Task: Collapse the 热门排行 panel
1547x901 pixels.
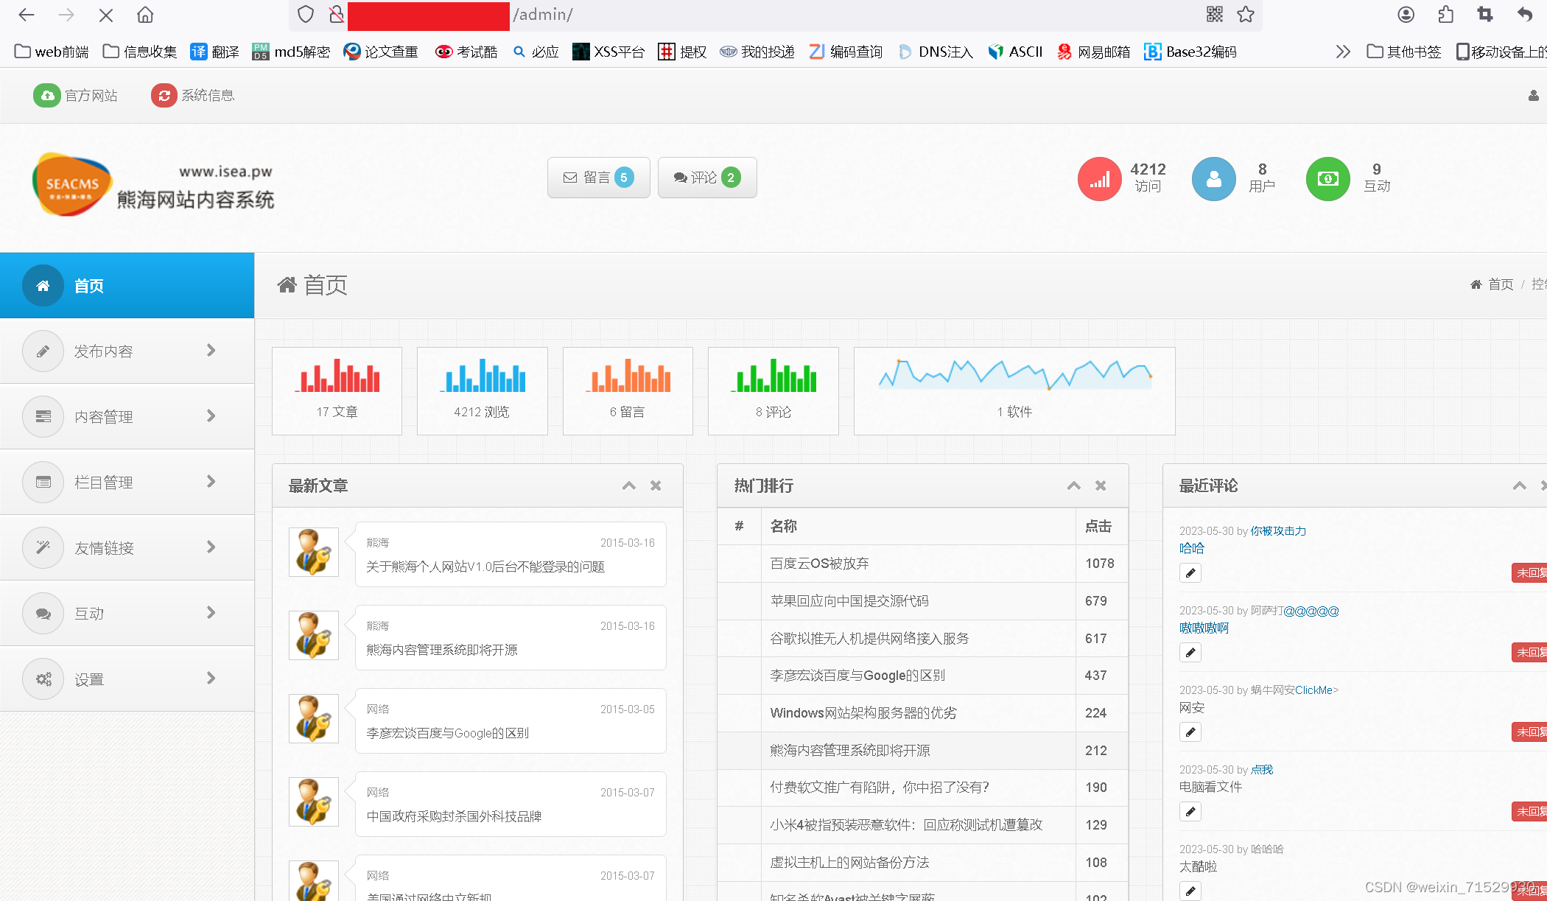Action: click(1074, 485)
